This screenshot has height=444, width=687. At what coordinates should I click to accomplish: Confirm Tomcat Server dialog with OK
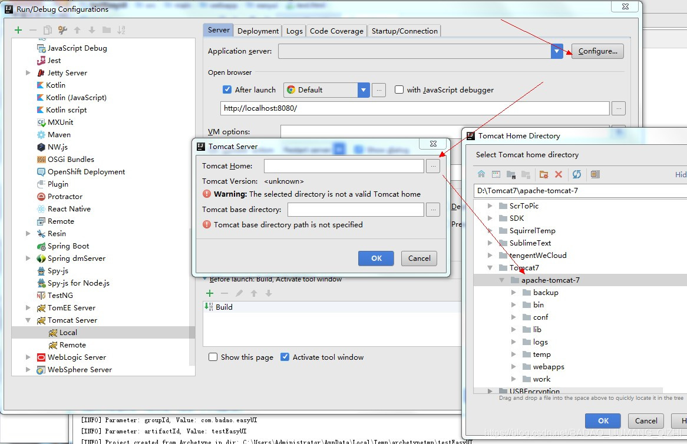[x=376, y=259]
